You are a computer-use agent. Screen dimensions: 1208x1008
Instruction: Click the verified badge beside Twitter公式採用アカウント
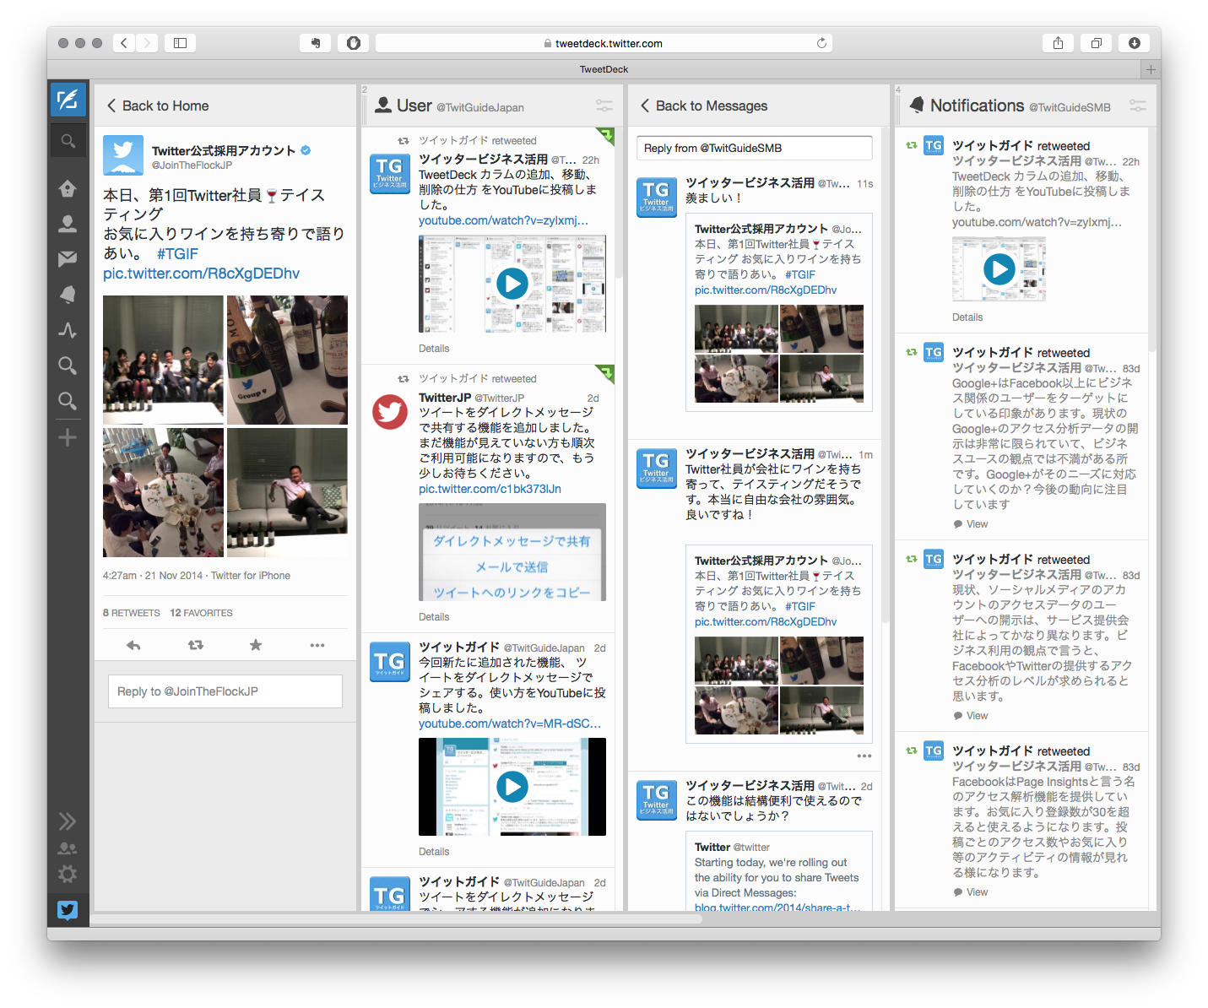[306, 150]
